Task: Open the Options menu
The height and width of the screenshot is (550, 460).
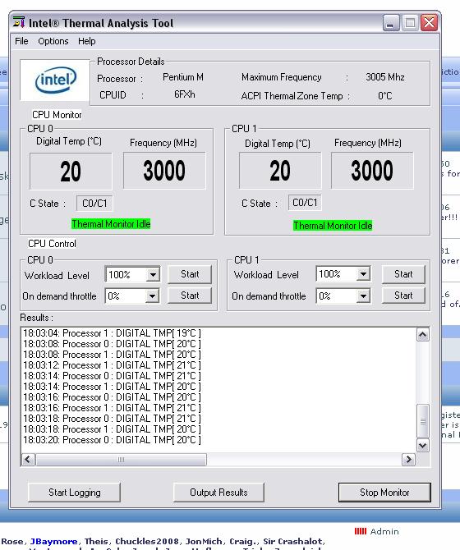Action: (53, 41)
